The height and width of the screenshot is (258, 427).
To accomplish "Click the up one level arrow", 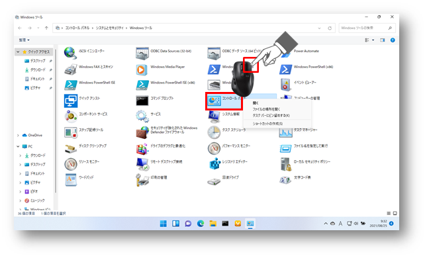I will click(x=46, y=28).
